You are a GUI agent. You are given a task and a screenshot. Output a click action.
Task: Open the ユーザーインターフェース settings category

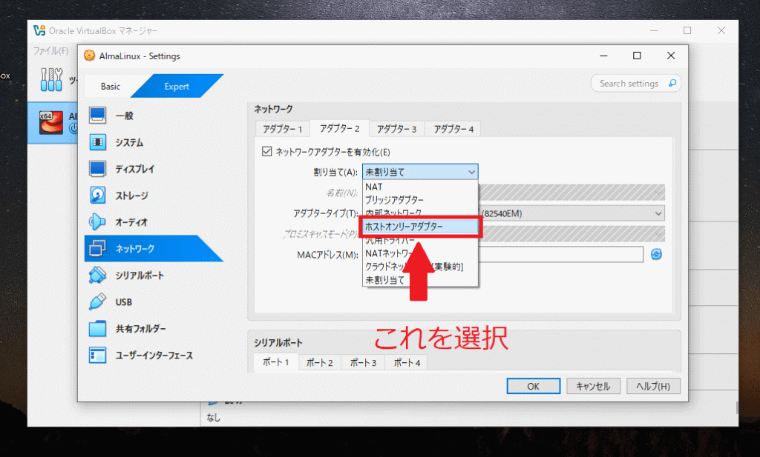point(153,355)
